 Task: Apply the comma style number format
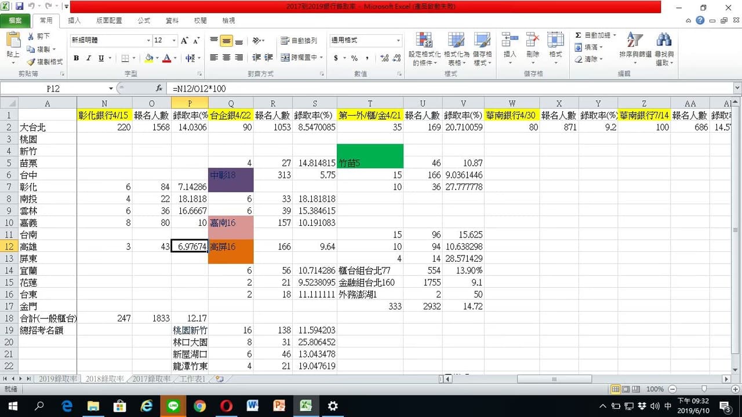pyautogui.click(x=368, y=58)
